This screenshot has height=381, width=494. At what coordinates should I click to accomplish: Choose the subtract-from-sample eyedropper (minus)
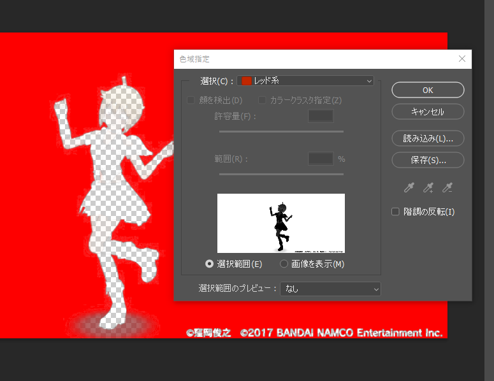pos(447,187)
